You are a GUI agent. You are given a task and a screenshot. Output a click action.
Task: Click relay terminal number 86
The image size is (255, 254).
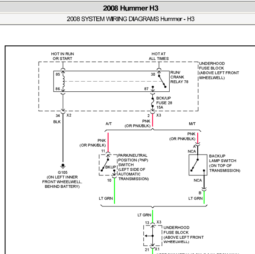pos(58,89)
